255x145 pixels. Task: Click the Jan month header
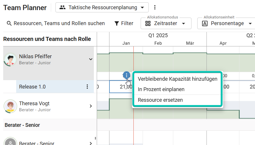point(126,43)
